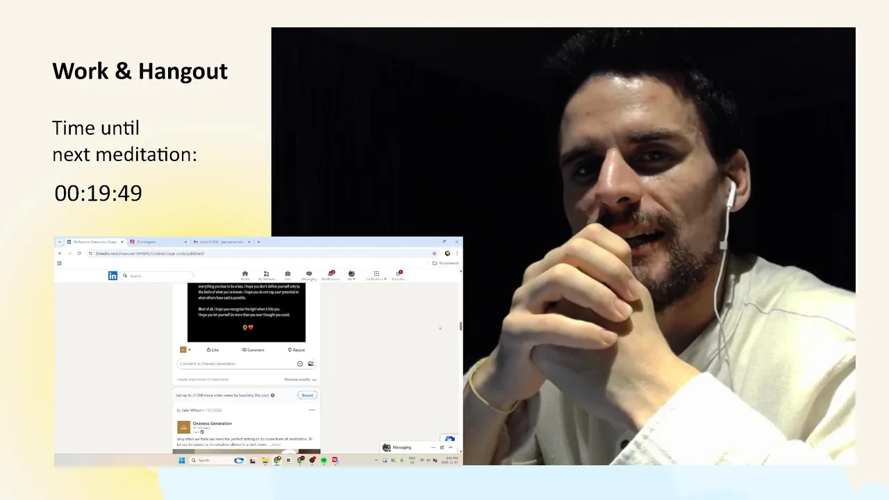Click the 00:19:49 countdown timer

tap(98, 193)
